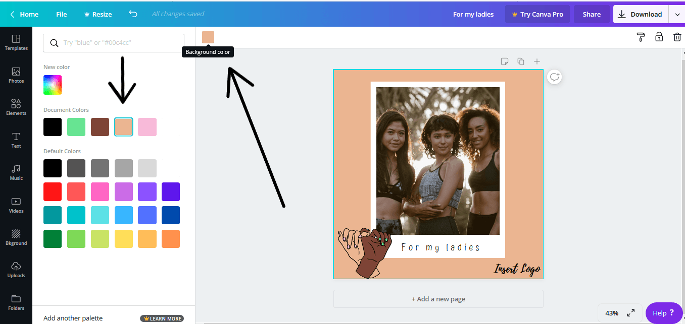Screen dimensions: 685x324
Task: Open the Elements panel in sidebar
Action: click(x=16, y=107)
